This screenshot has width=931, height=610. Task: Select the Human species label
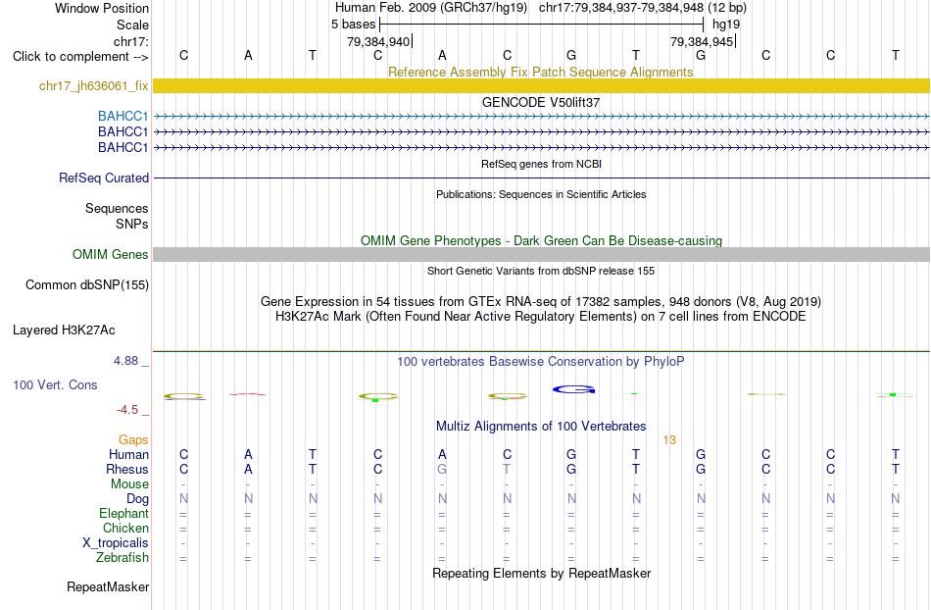point(128,454)
